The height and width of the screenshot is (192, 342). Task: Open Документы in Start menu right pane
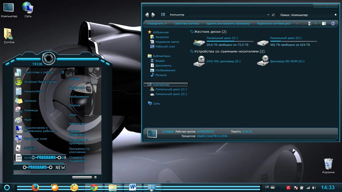click(77, 88)
